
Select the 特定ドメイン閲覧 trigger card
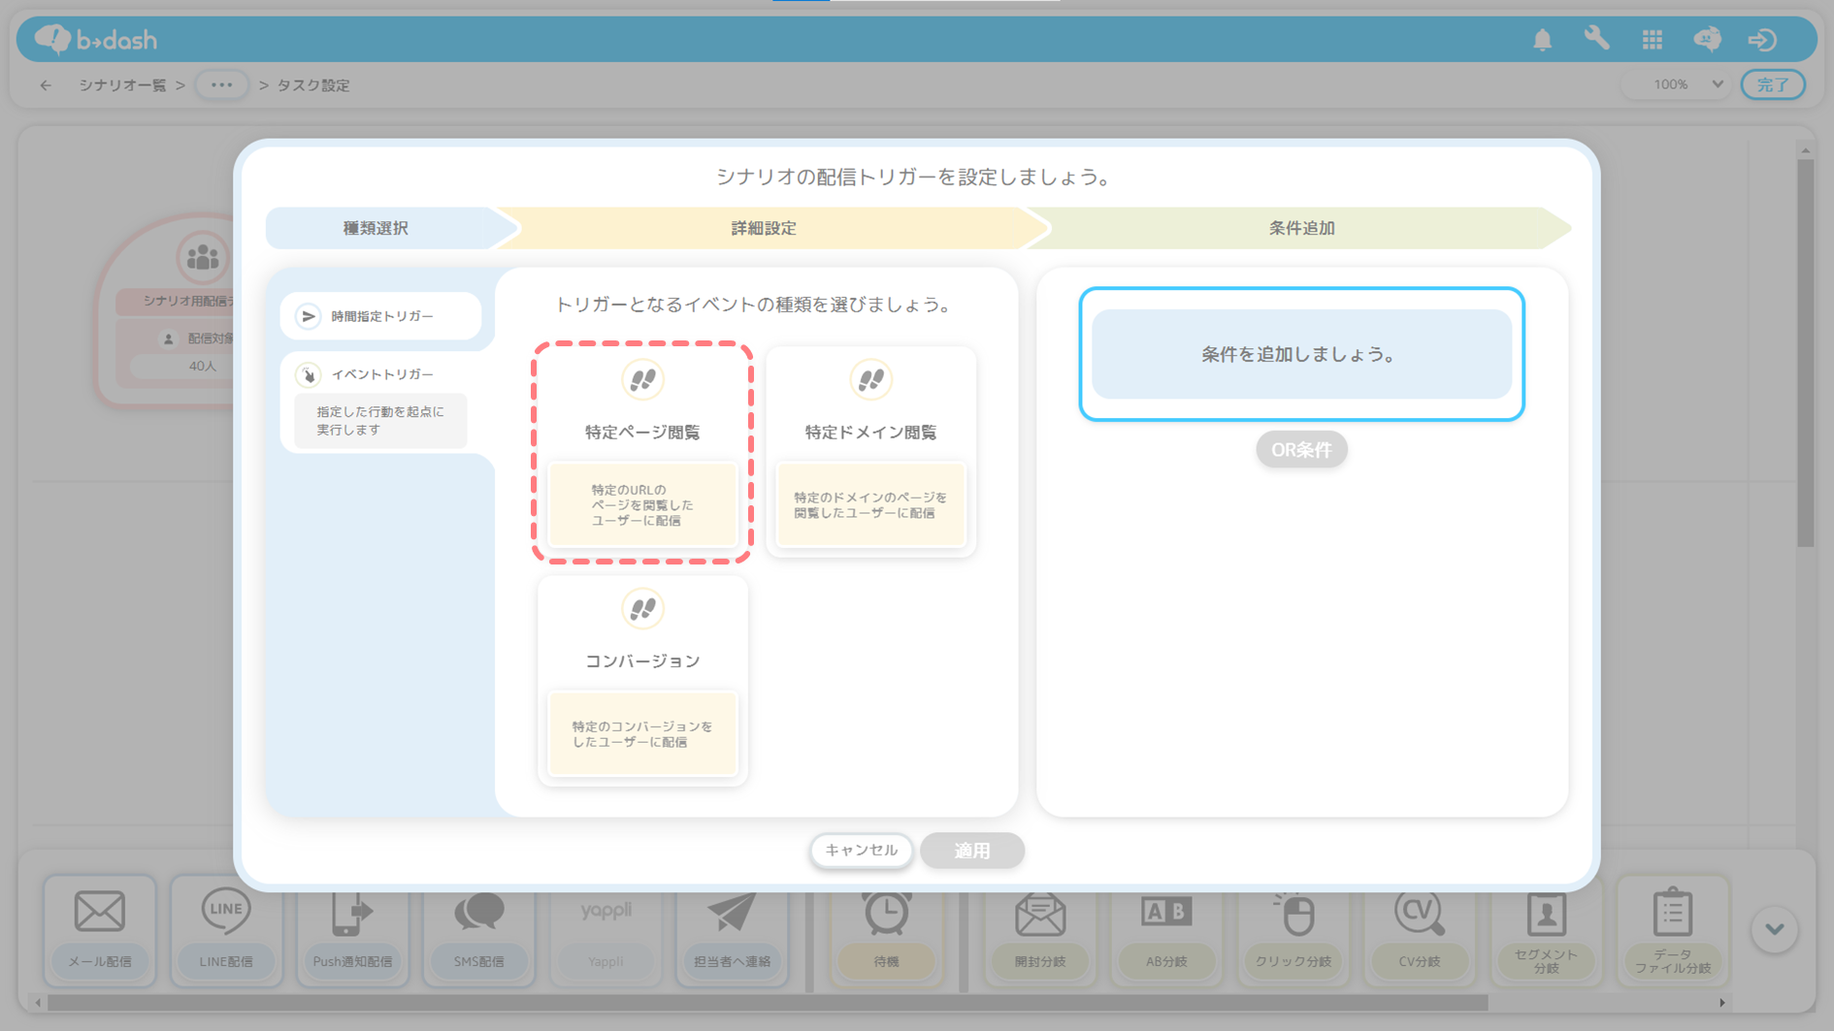870,451
